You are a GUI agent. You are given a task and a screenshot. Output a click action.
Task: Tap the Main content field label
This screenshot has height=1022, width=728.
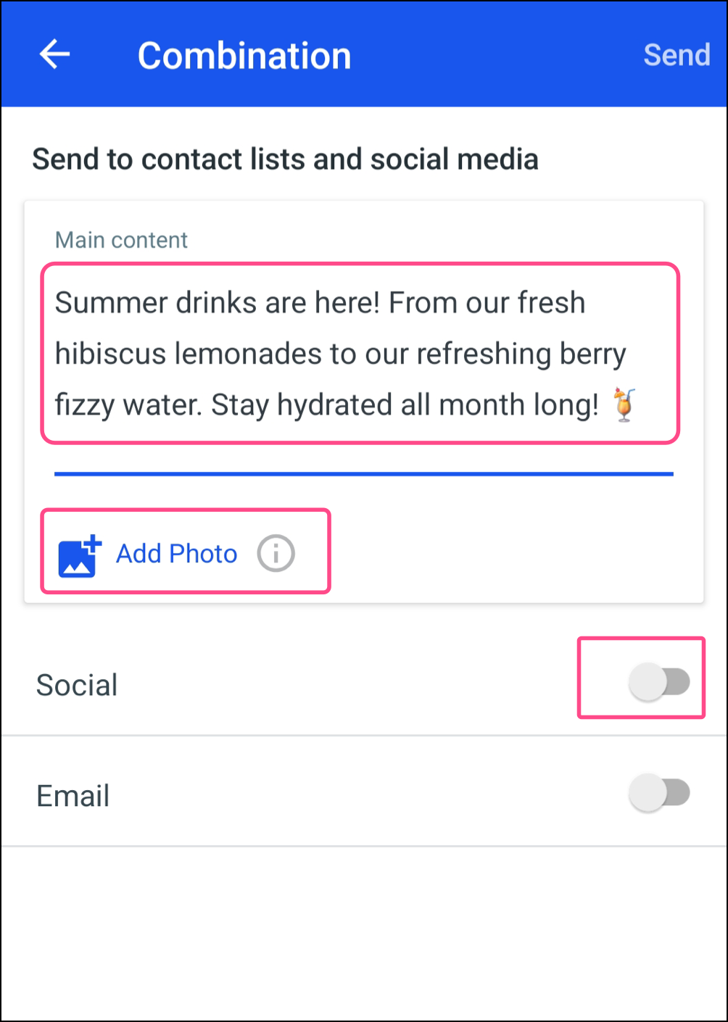click(121, 240)
